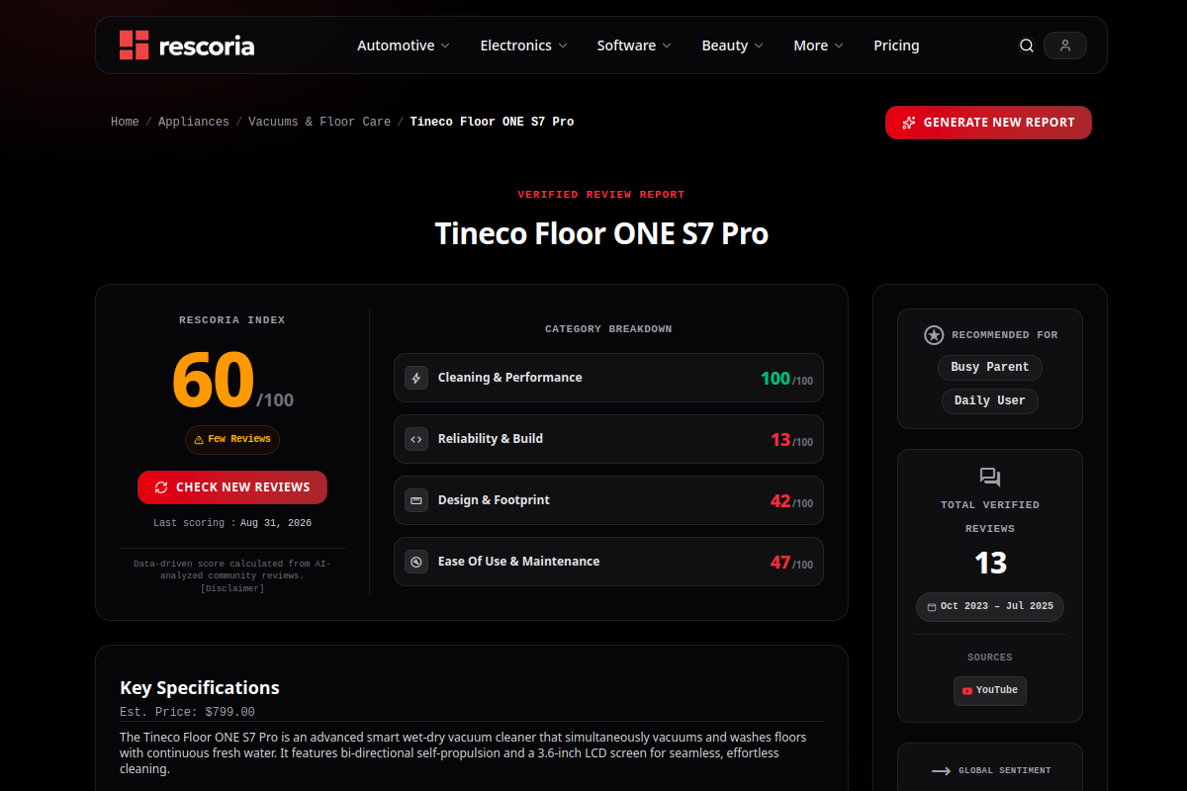Select the Busy Parent tag

point(990,367)
